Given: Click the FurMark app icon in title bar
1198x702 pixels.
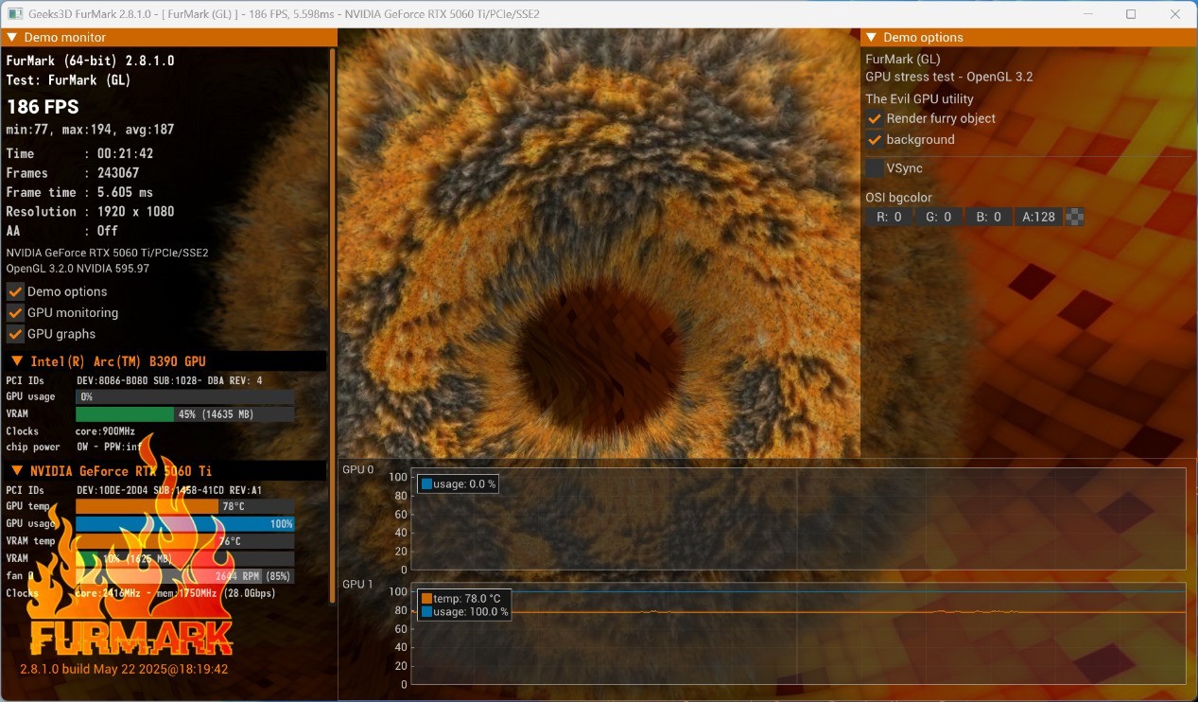Looking at the screenshot, I should 15,14.
